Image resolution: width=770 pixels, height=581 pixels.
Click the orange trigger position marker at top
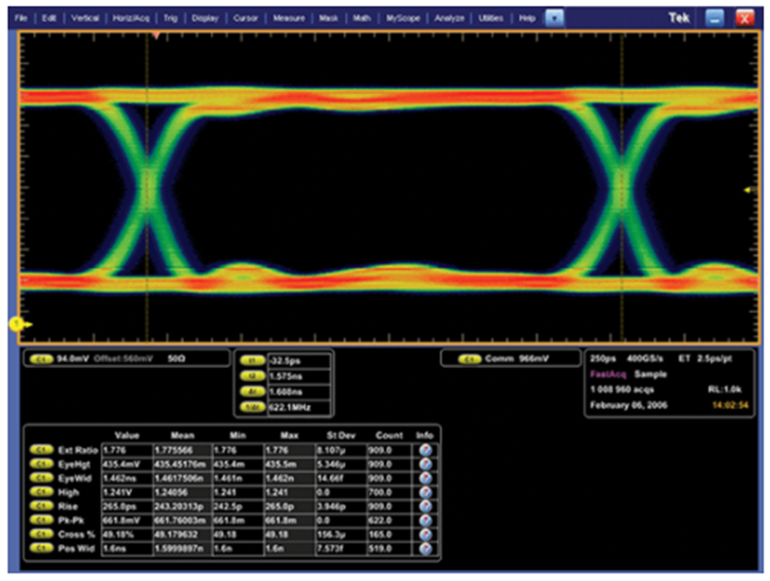click(x=154, y=35)
